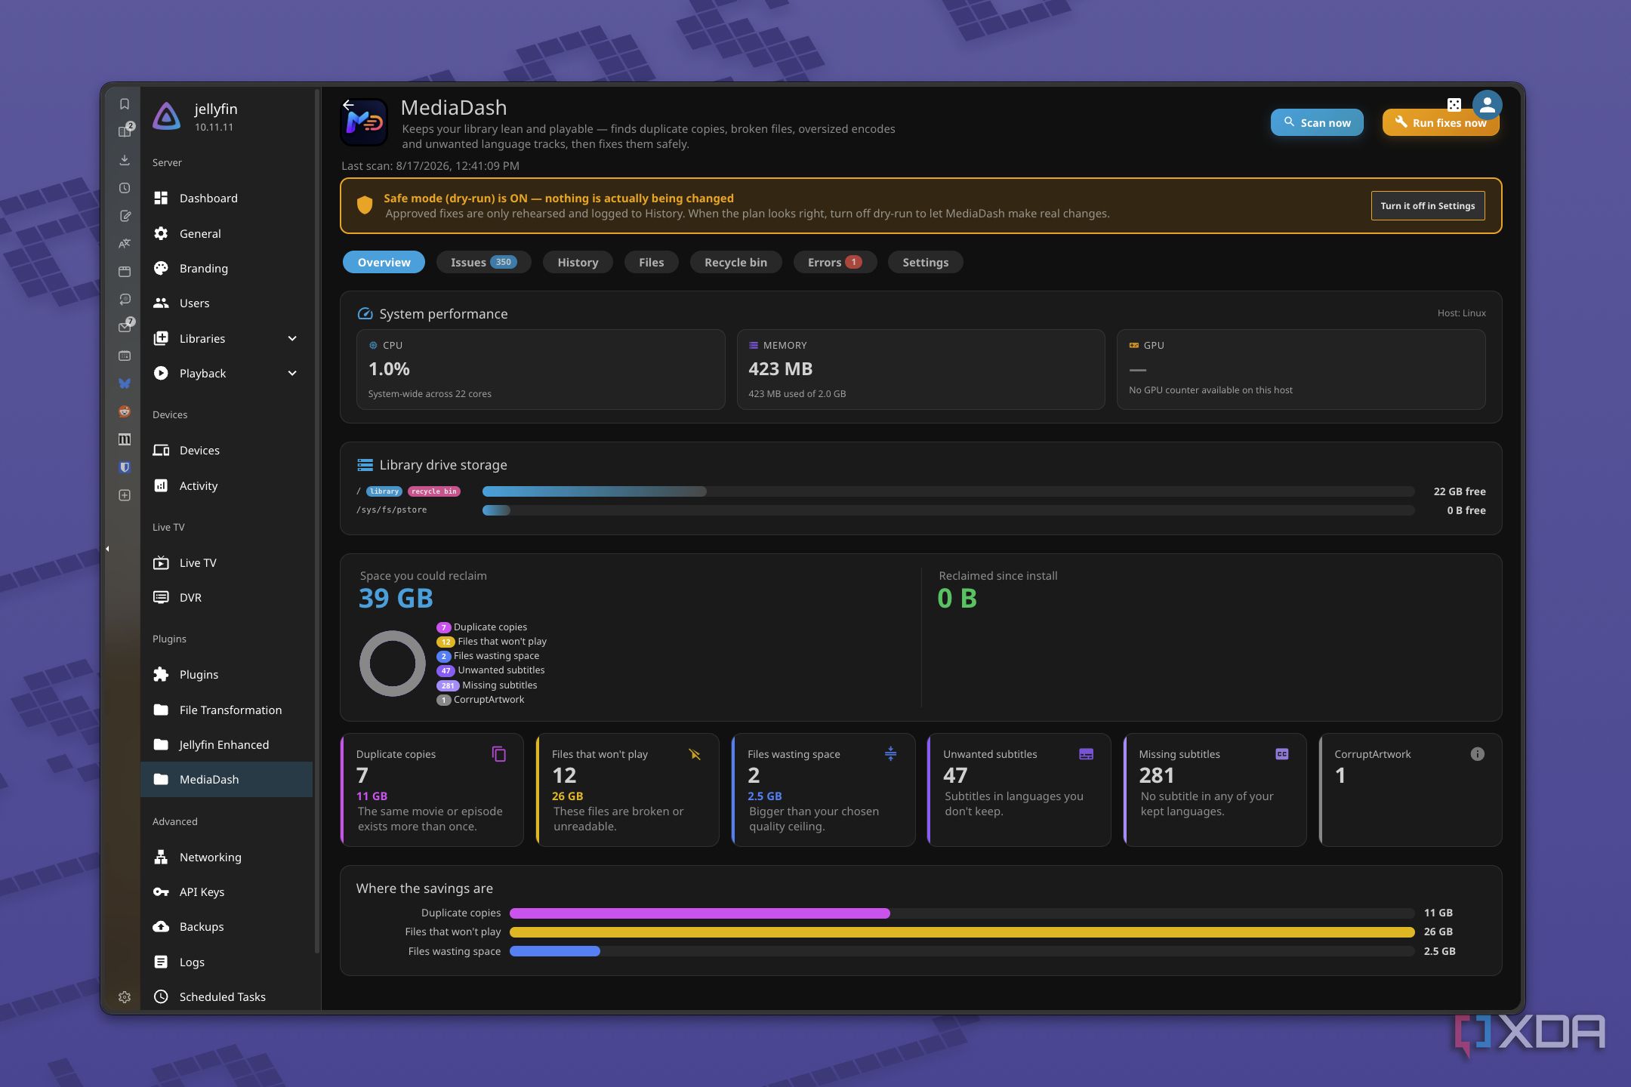Click the Run fixes now button
The height and width of the screenshot is (1087, 1631).
(1440, 122)
